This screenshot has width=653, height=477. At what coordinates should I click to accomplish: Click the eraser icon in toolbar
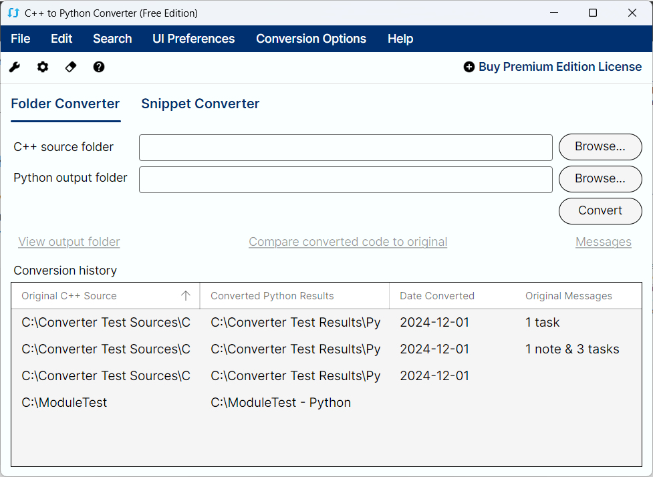(x=71, y=67)
